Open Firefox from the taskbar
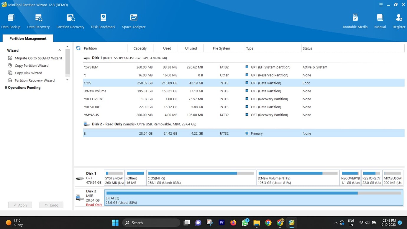This screenshot has width=407, height=229. pyautogui.click(x=233, y=223)
